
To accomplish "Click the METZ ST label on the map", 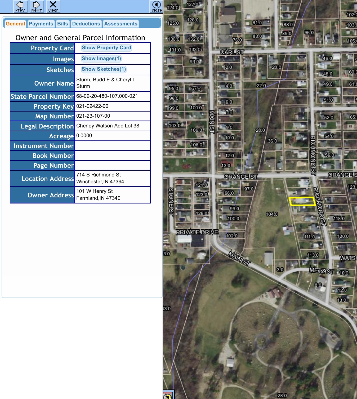I will point(322,271).
